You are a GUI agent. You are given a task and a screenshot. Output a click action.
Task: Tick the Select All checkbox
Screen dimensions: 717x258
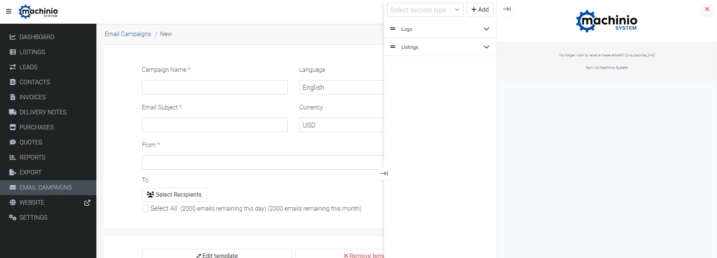[145, 208]
